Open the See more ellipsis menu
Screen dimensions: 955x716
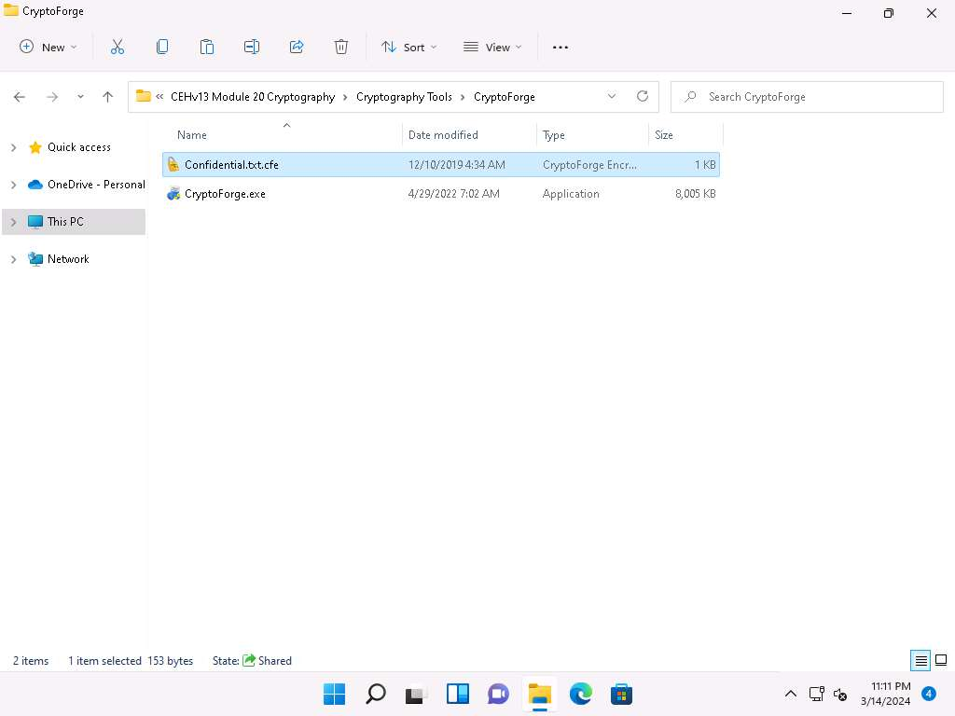[560, 47]
